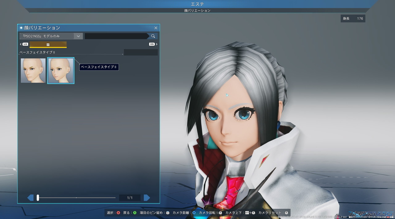Viewport: 395px width, 219px height.
Task: Click the page scroll slider handle
Action: (x=38, y=198)
